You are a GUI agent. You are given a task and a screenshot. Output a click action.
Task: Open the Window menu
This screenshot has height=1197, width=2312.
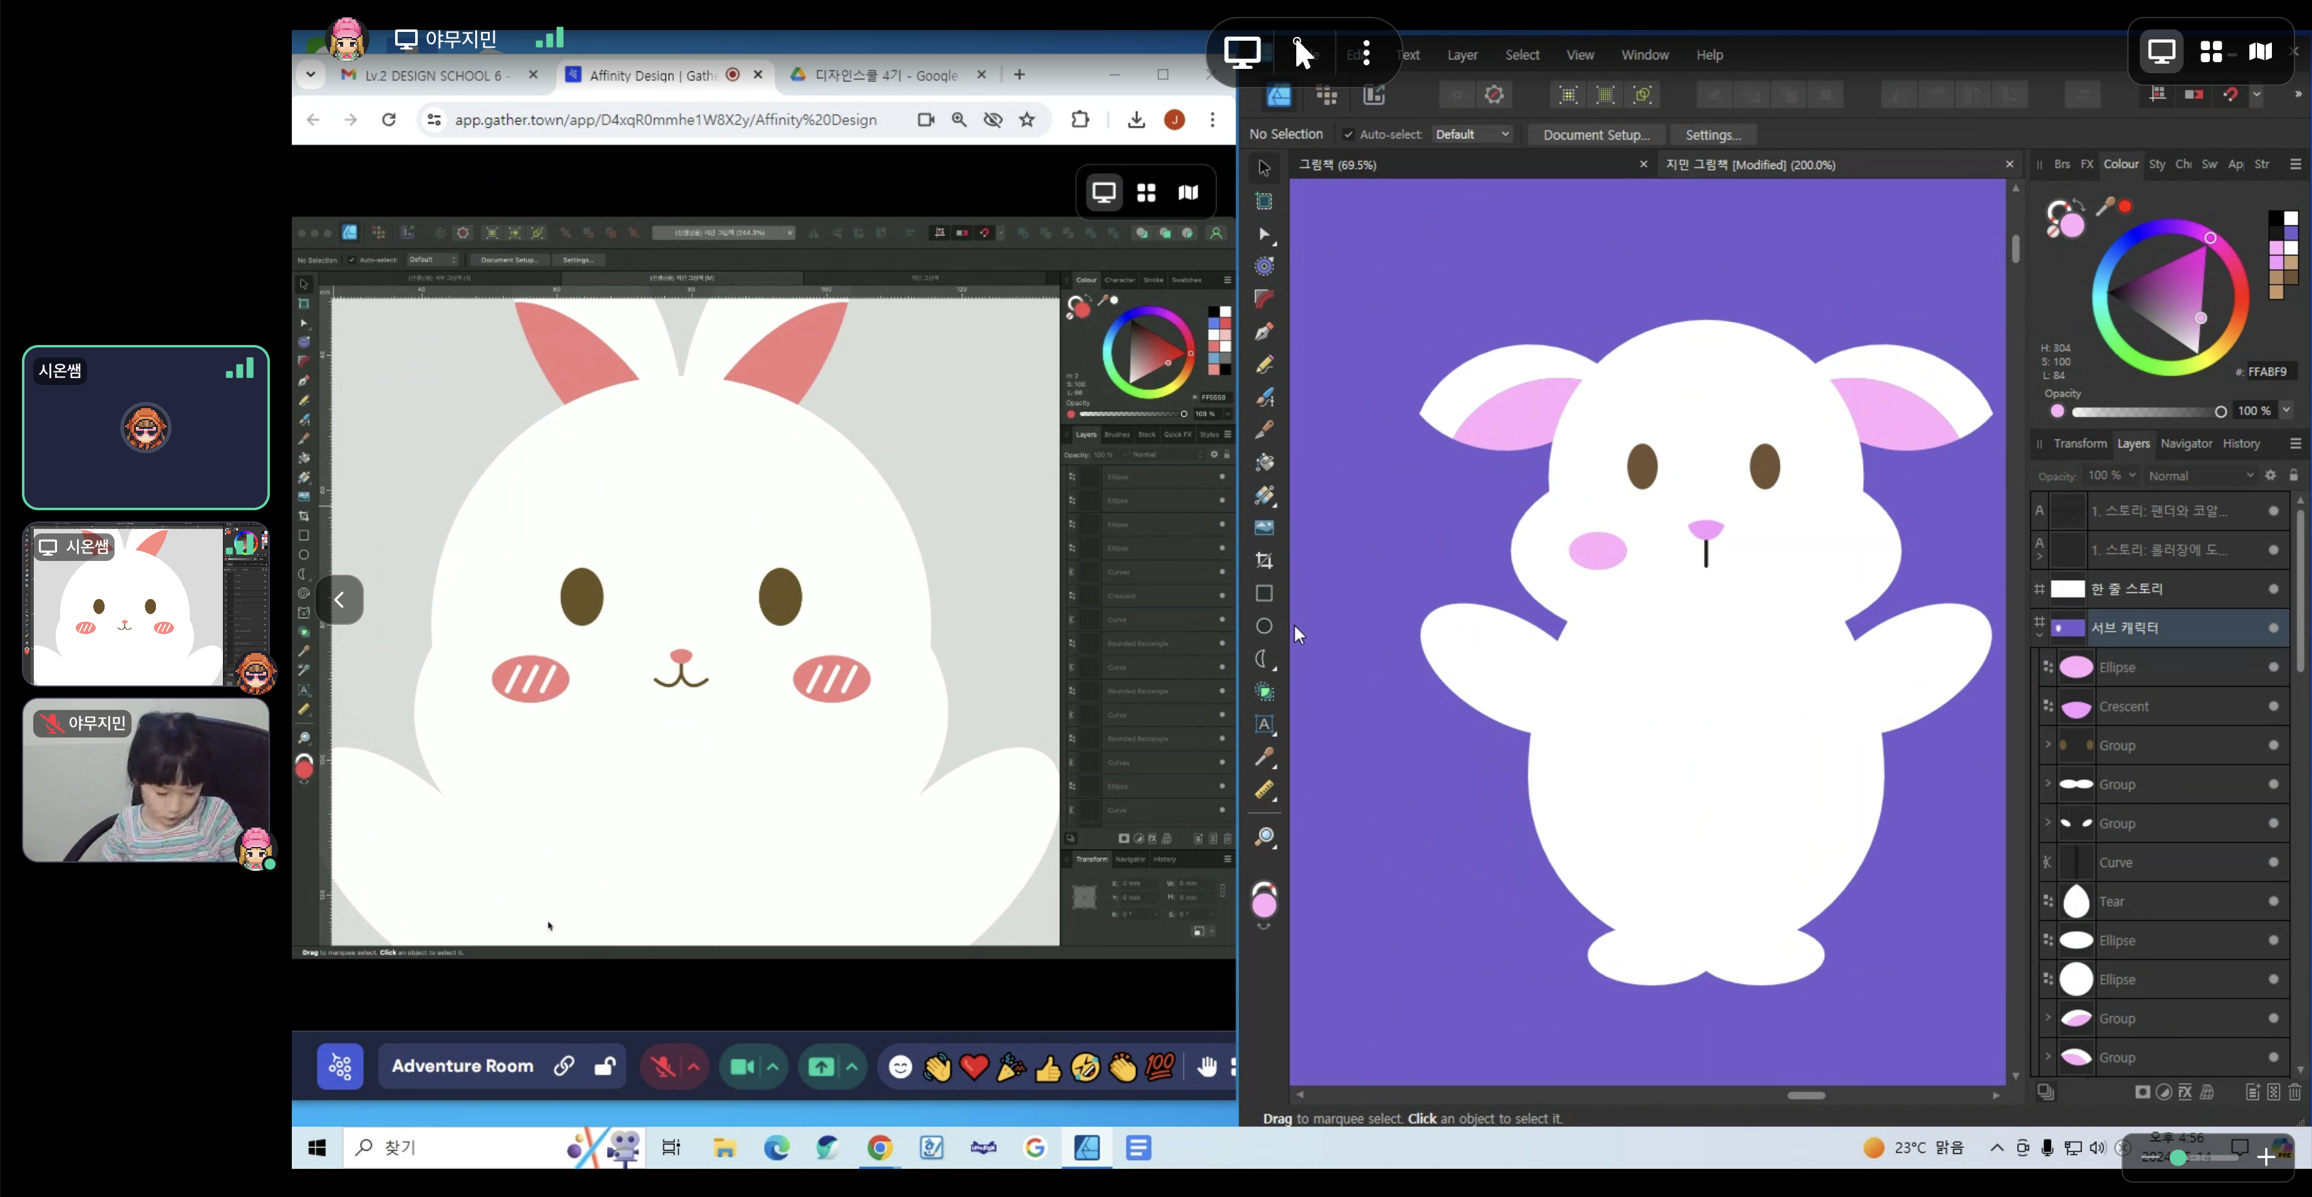(x=1644, y=54)
